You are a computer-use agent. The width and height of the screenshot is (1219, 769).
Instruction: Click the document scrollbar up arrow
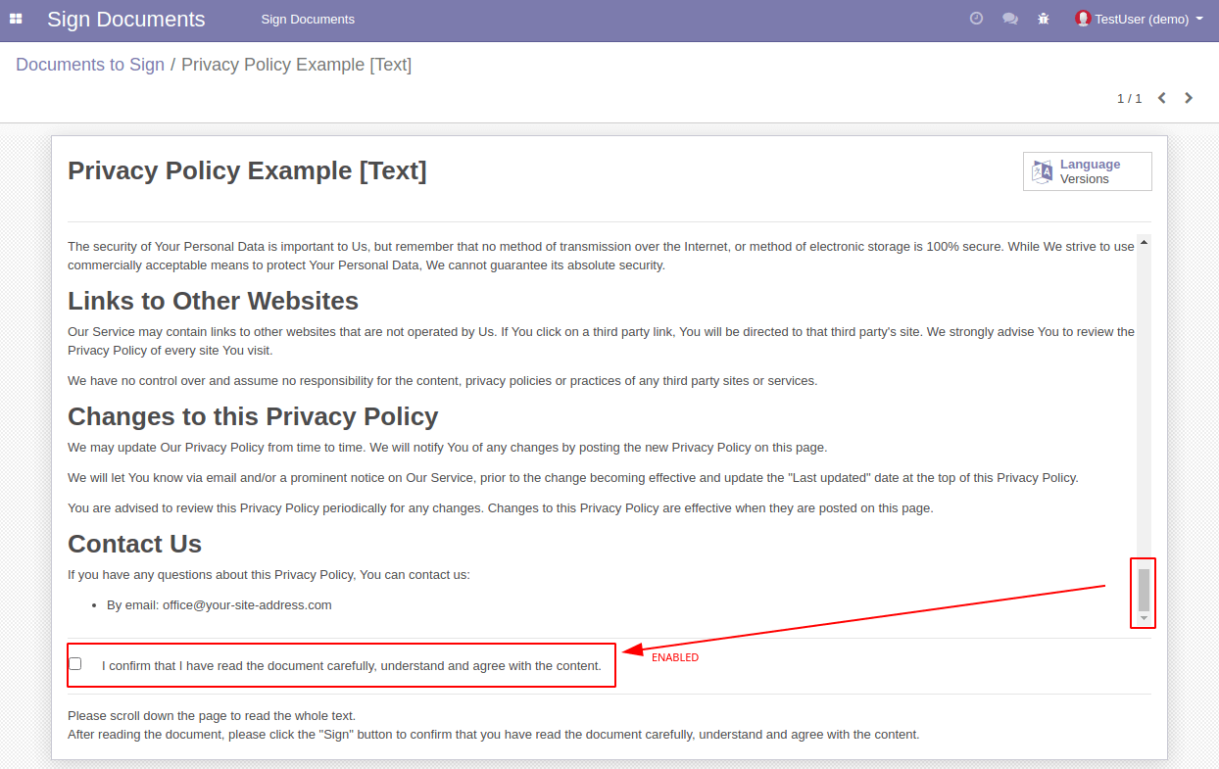click(x=1144, y=242)
